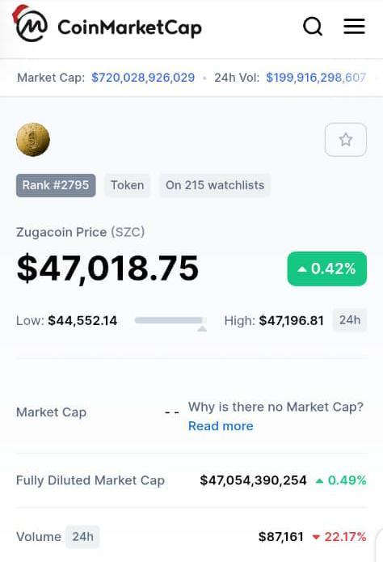The image size is (383, 562).
Task: Click the low-high price range slider
Action: pos(170,320)
